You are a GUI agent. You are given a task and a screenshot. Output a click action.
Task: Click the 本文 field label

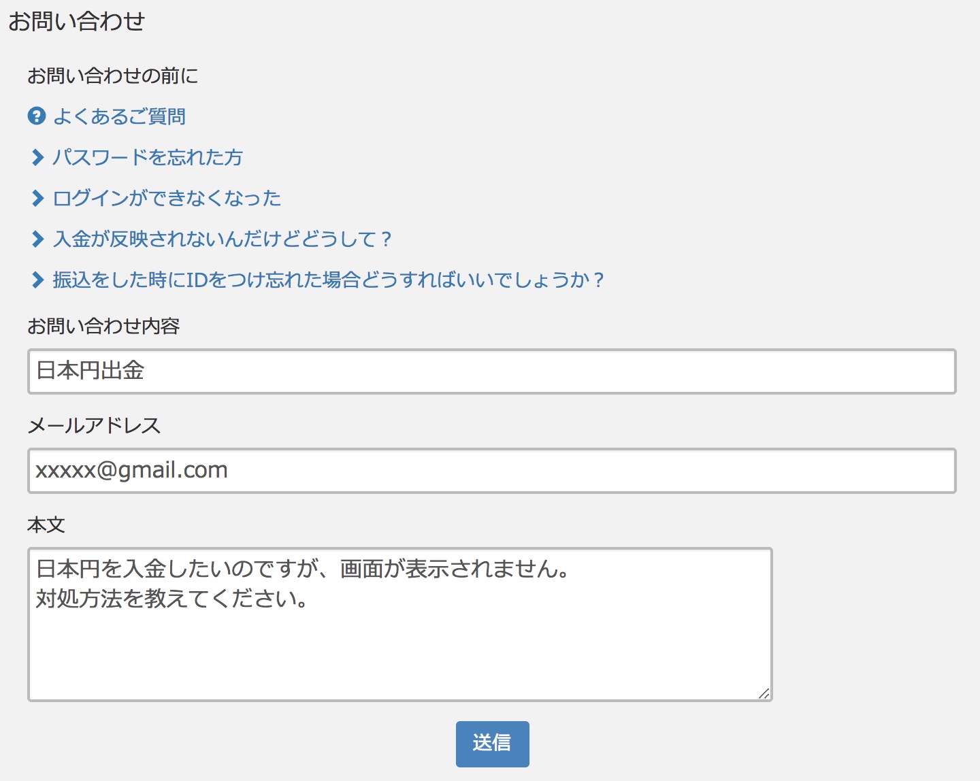click(46, 525)
